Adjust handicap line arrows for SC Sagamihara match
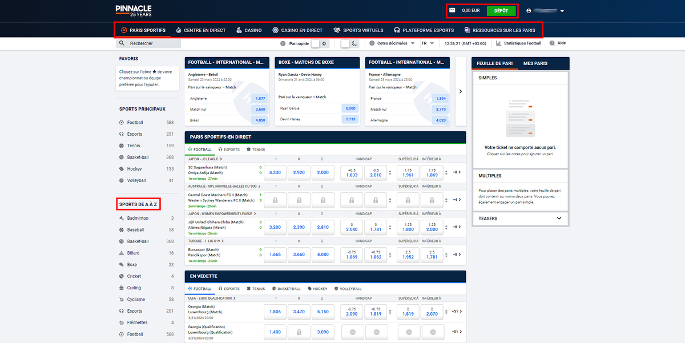The width and height of the screenshot is (685, 343). click(390, 172)
